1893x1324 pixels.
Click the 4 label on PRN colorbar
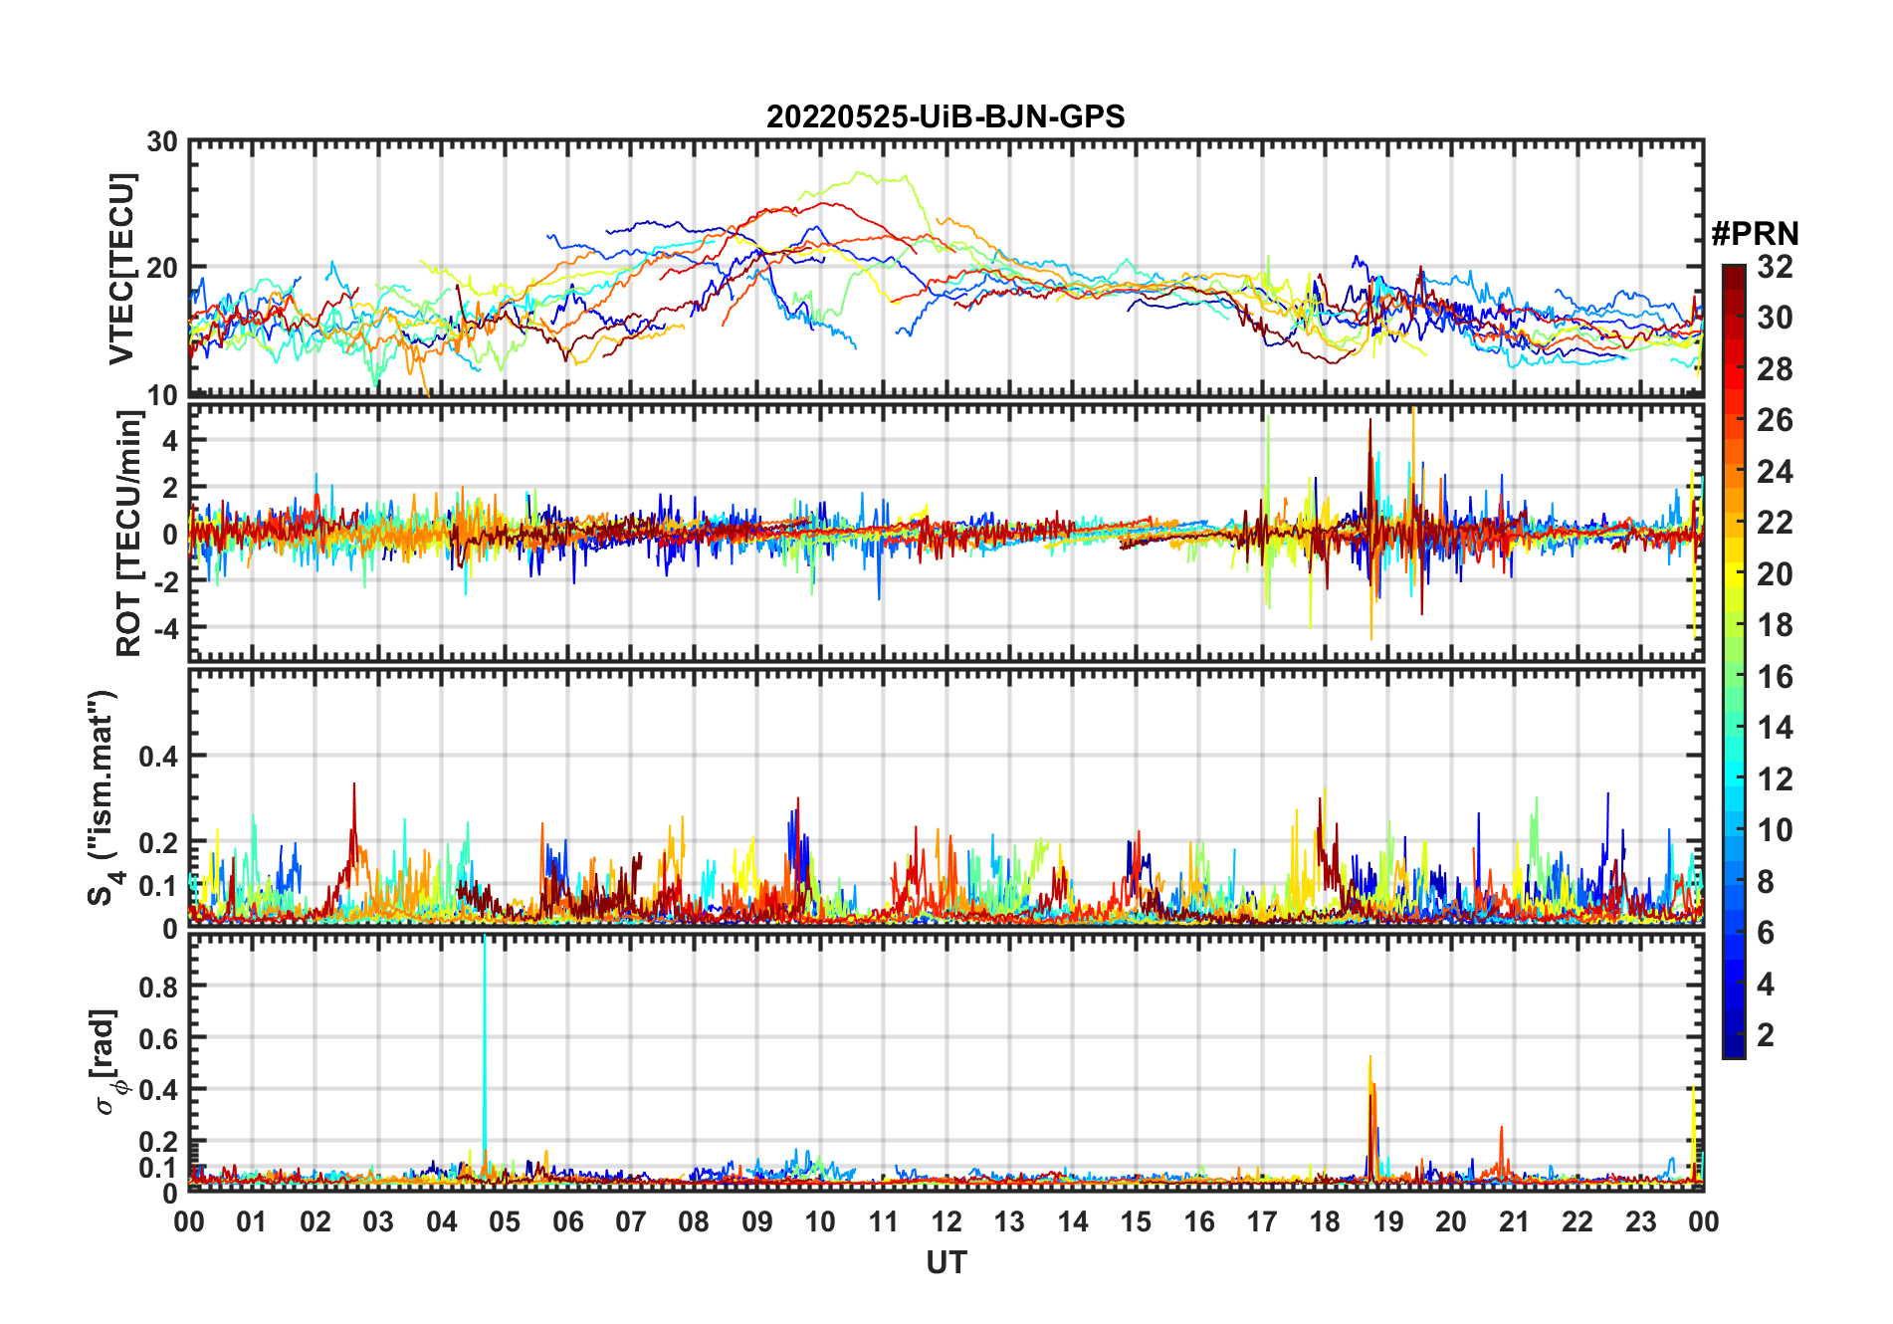point(1767,985)
